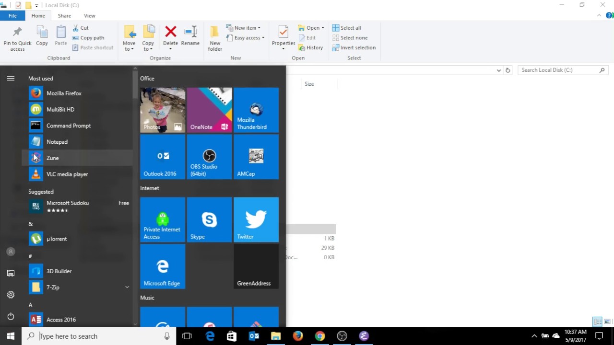Open the New item dropdown
614x345 pixels.
tap(243, 28)
